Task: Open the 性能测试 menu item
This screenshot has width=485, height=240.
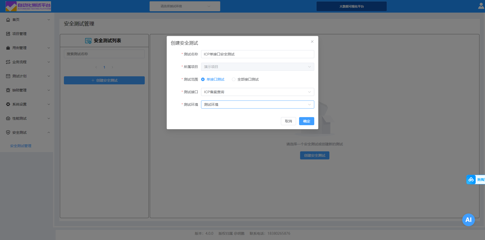Action: [27, 118]
